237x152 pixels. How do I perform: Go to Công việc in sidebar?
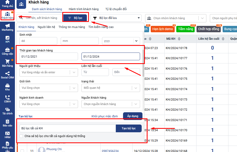click(x=7, y=51)
